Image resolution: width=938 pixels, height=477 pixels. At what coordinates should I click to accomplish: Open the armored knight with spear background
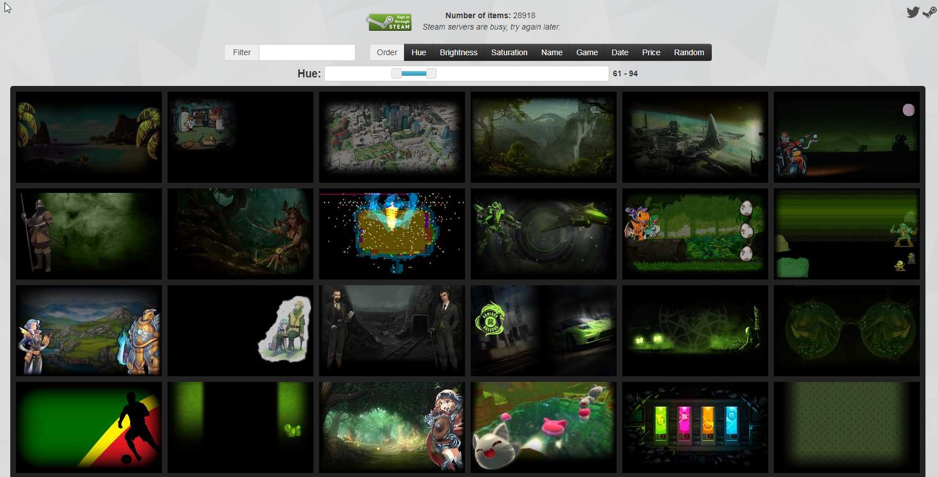[x=89, y=234]
